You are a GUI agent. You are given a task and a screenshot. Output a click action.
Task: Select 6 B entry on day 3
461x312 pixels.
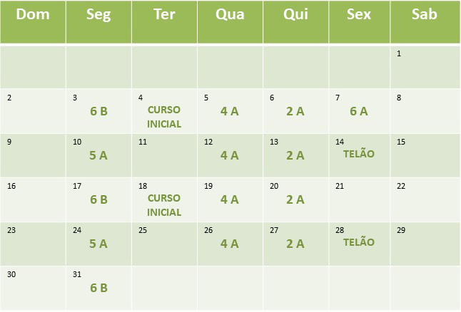tap(98, 112)
